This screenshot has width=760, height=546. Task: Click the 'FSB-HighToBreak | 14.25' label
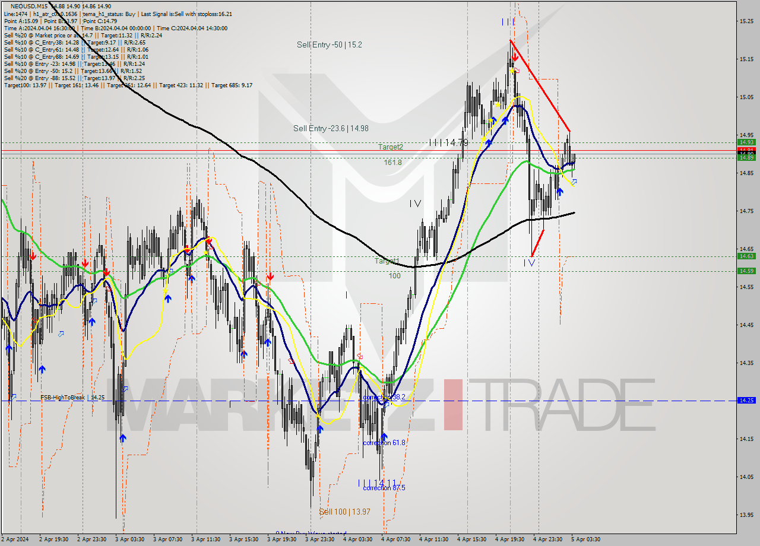[72, 398]
